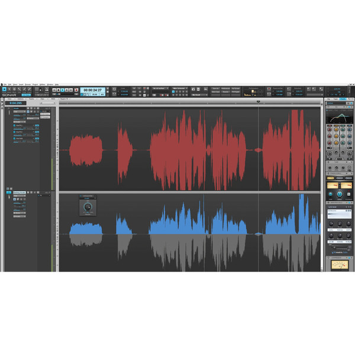Screen dimensions: 355x355
Task: Click the Browser button
Action: (x=225, y=92)
